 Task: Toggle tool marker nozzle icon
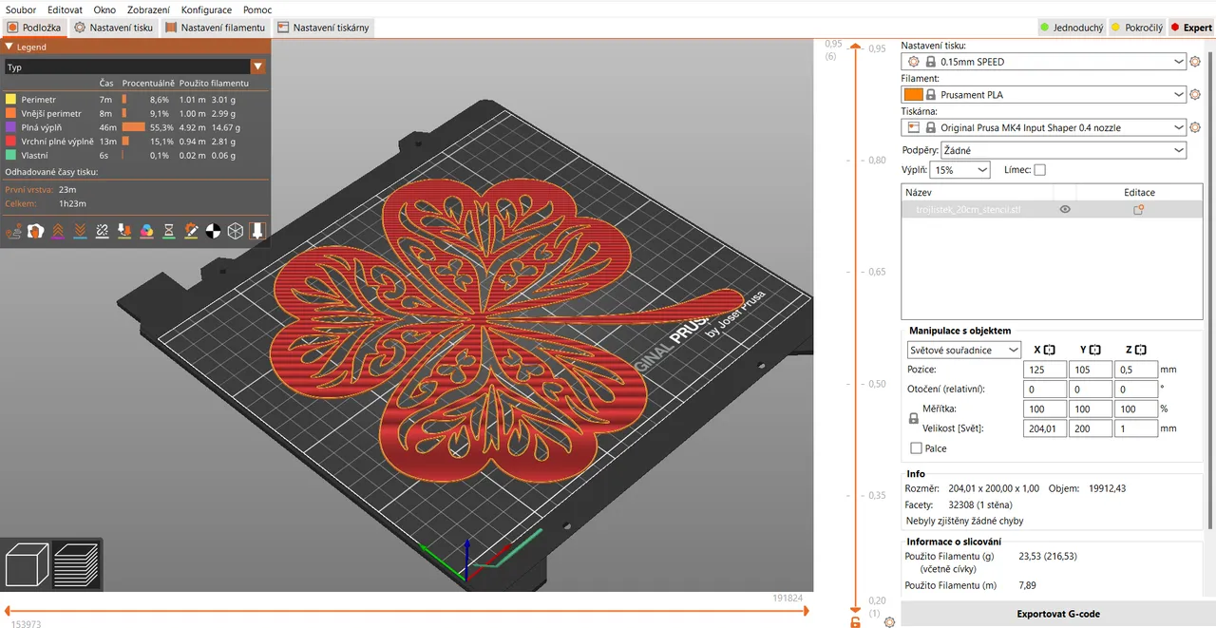pos(256,231)
